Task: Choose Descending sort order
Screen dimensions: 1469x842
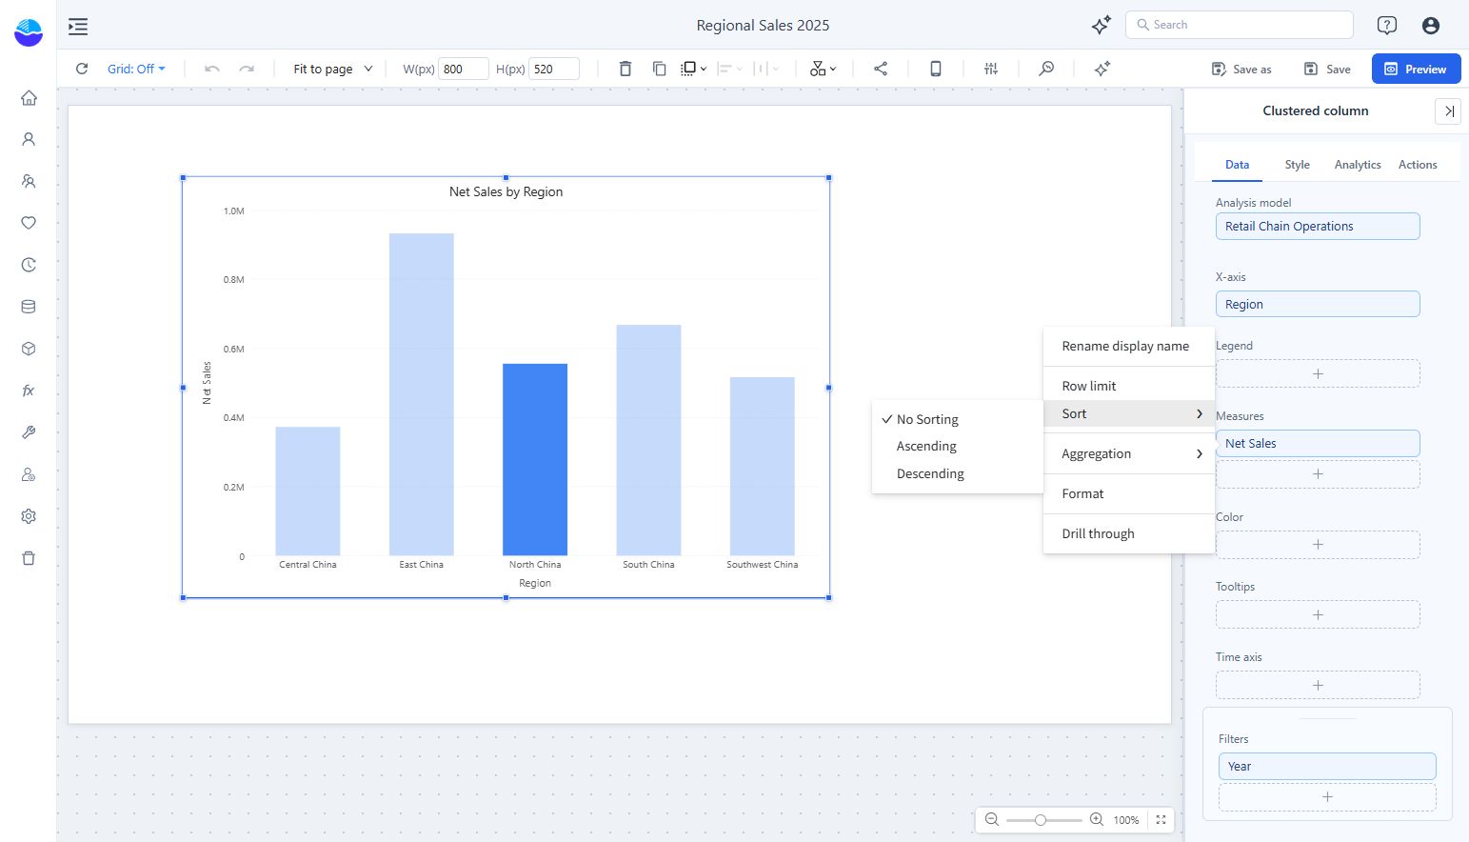Action: [x=958, y=473]
